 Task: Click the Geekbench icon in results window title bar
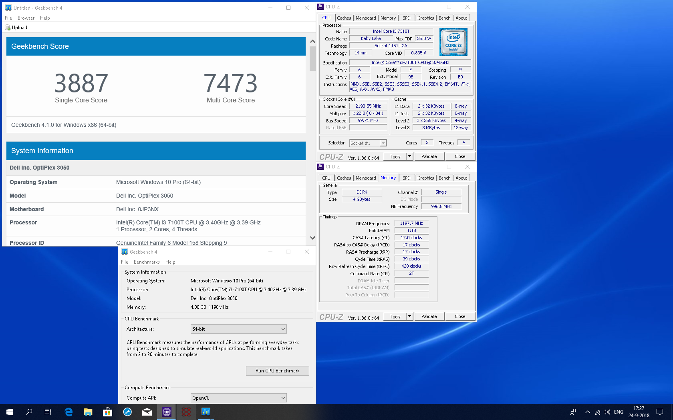click(x=8, y=8)
